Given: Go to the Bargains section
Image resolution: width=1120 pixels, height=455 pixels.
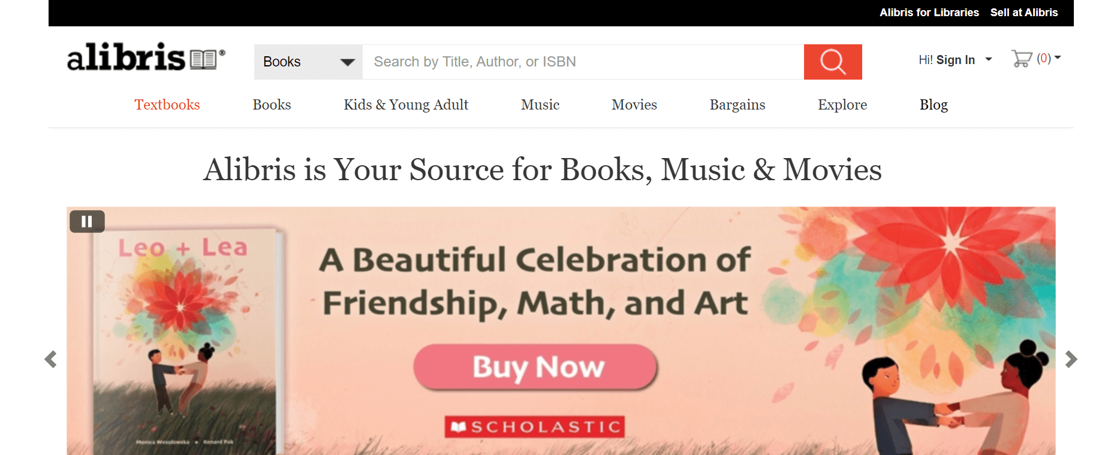Looking at the screenshot, I should (x=737, y=105).
